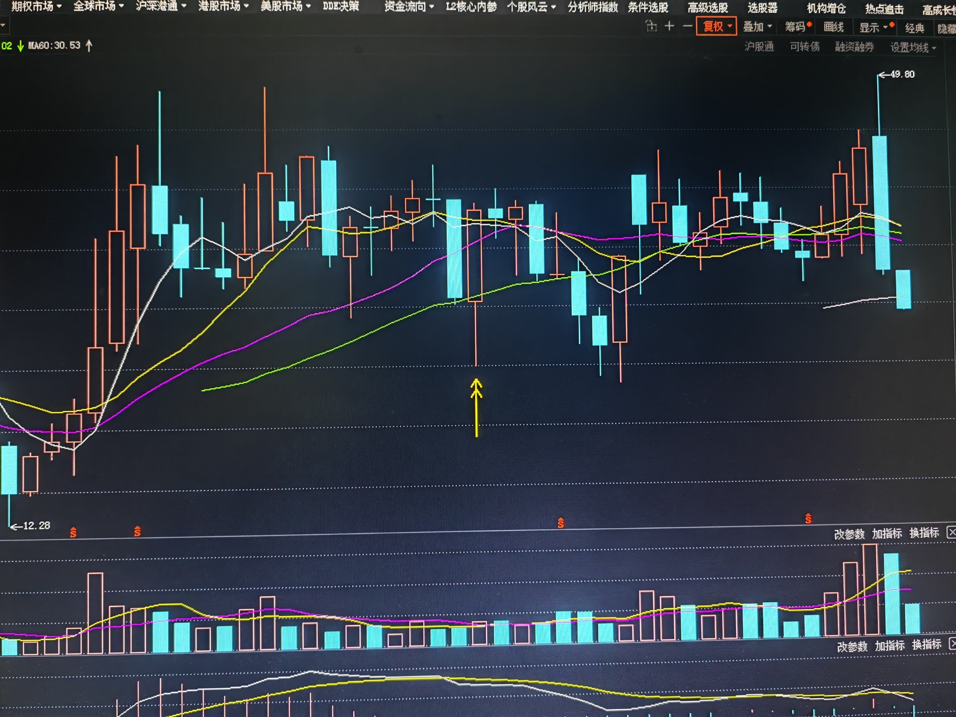Expand the 叠加 overlay dropdown
This screenshot has height=717, width=956.
(757, 27)
